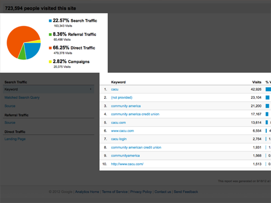The image size is (271, 203).
Task: Open Privacy Policy footer link
Action: [x=141, y=192]
